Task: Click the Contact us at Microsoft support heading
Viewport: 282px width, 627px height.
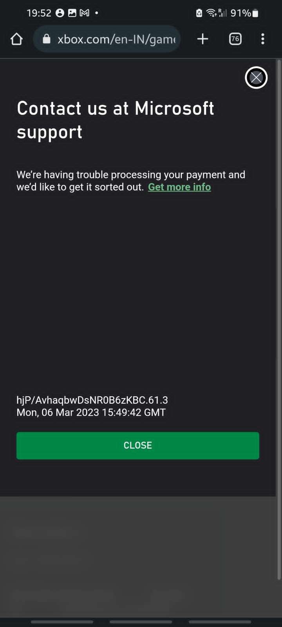Action: tap(116, 120)
